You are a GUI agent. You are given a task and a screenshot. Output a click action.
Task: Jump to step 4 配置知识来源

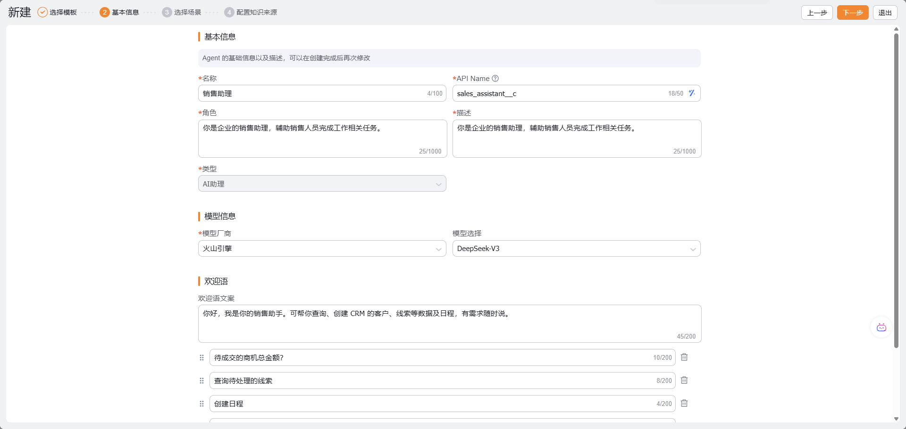click(251, 12)
